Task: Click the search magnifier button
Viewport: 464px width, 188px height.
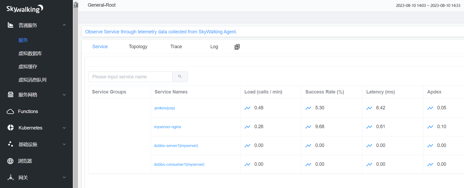Action: (x=180, y=77)
